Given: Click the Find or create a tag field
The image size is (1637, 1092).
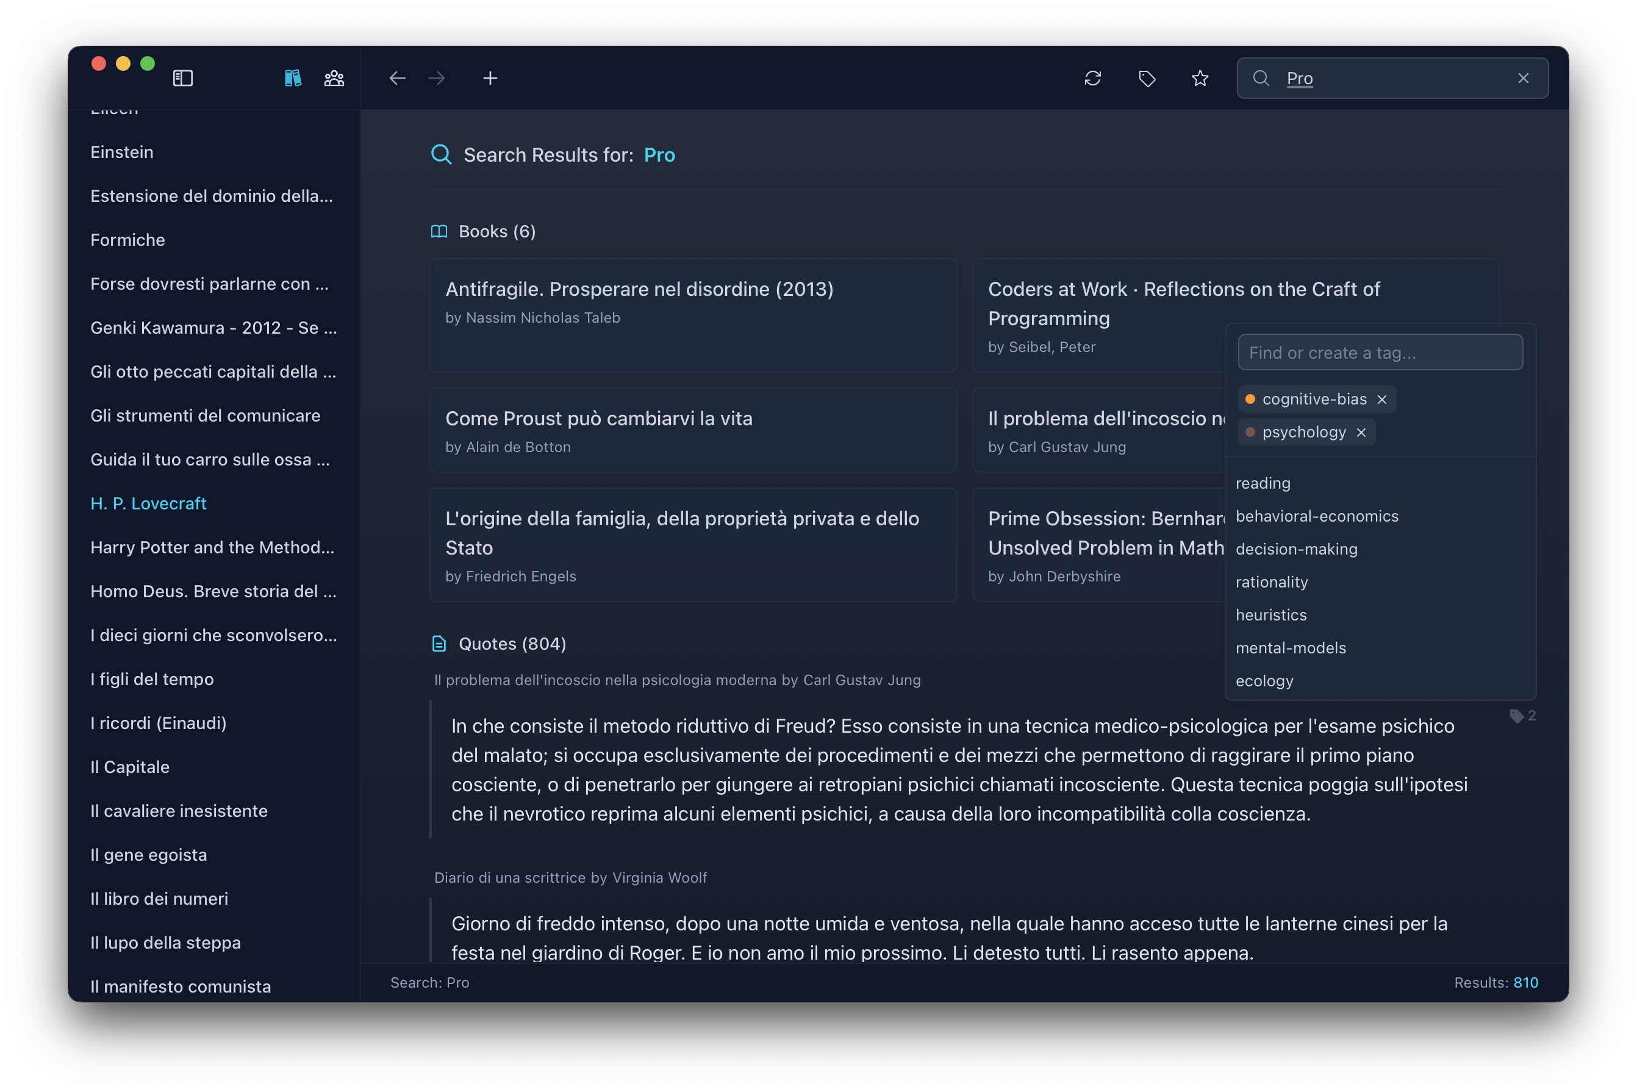Looking at the screenshot, I should 1380,353.
